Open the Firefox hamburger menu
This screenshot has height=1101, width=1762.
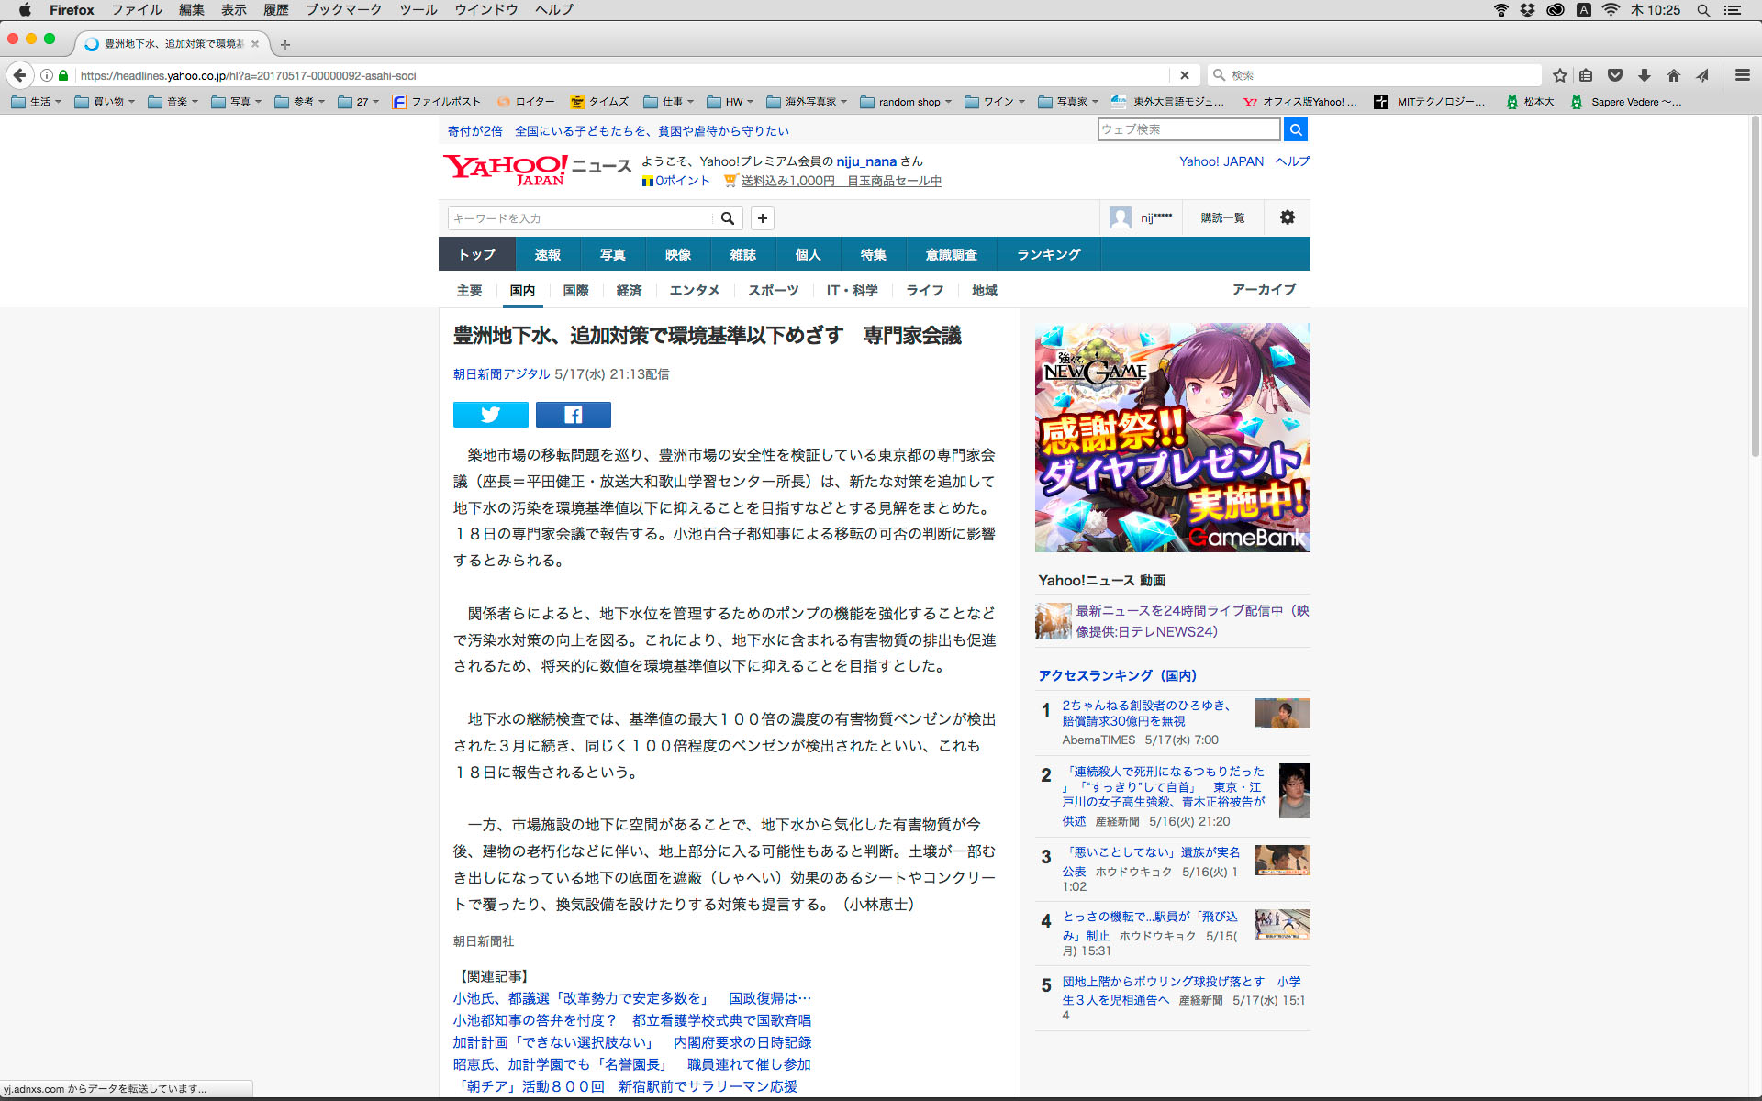tap(1742, 75)
